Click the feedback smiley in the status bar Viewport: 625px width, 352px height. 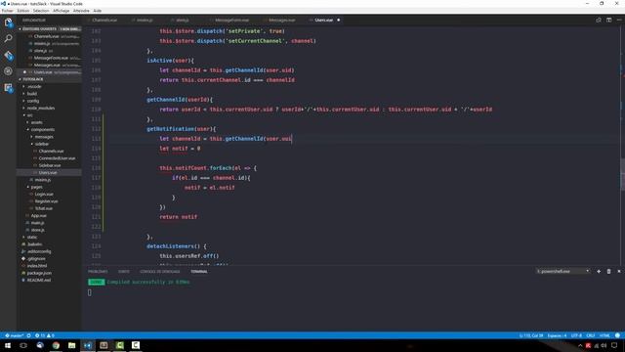(617, 335)
